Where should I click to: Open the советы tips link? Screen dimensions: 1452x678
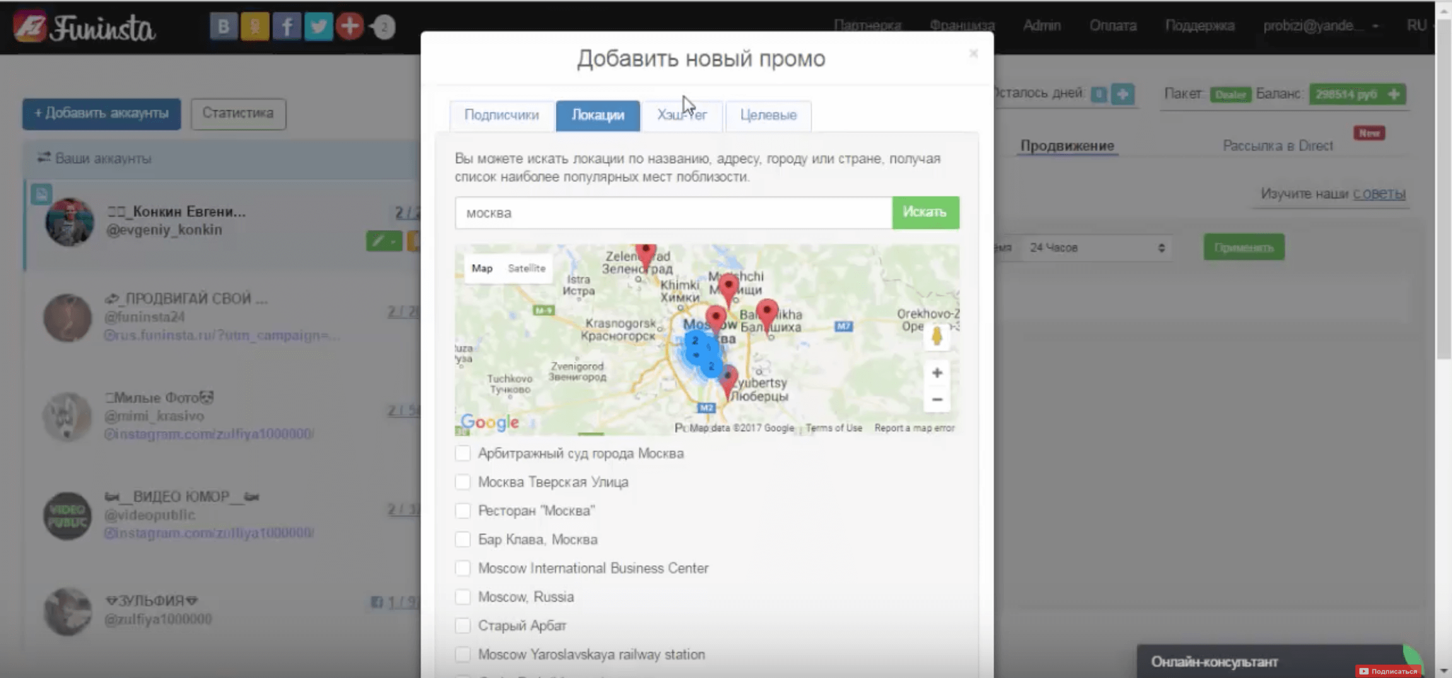(1379, 193)
